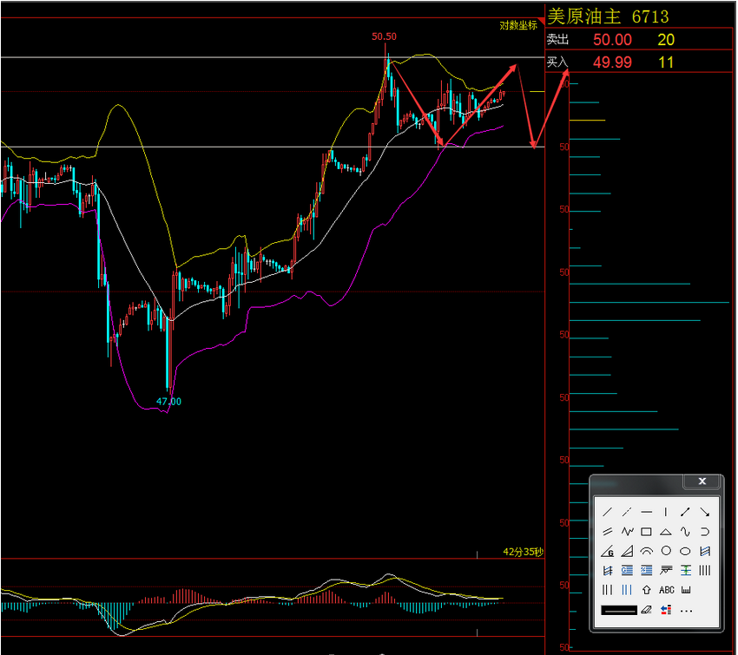This screenshot has height=655, width=738.
Task: Select the blue vertical time lines tool
Action: (627, 590)
